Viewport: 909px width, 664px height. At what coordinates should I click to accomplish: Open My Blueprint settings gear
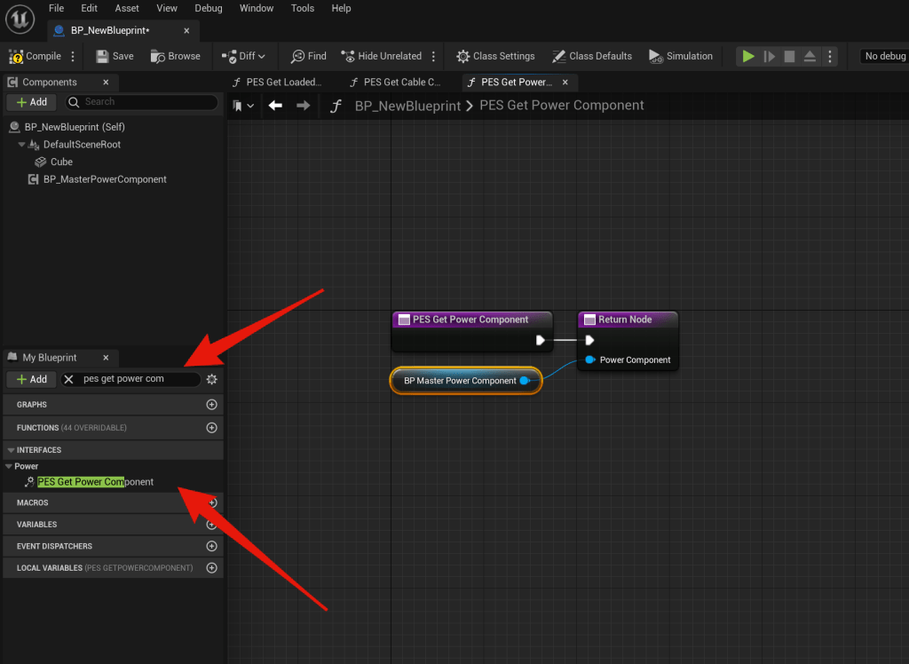coord(211,379)
